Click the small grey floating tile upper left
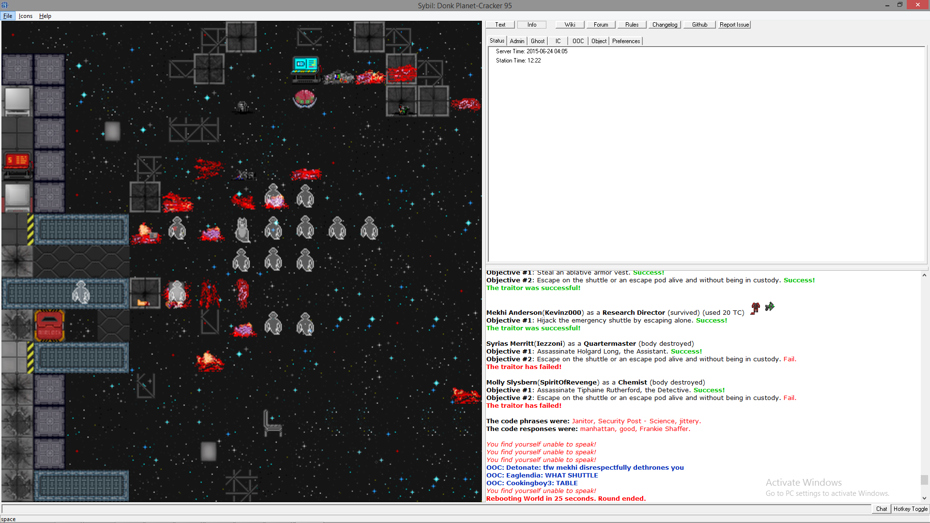 [x=112, y=131]
